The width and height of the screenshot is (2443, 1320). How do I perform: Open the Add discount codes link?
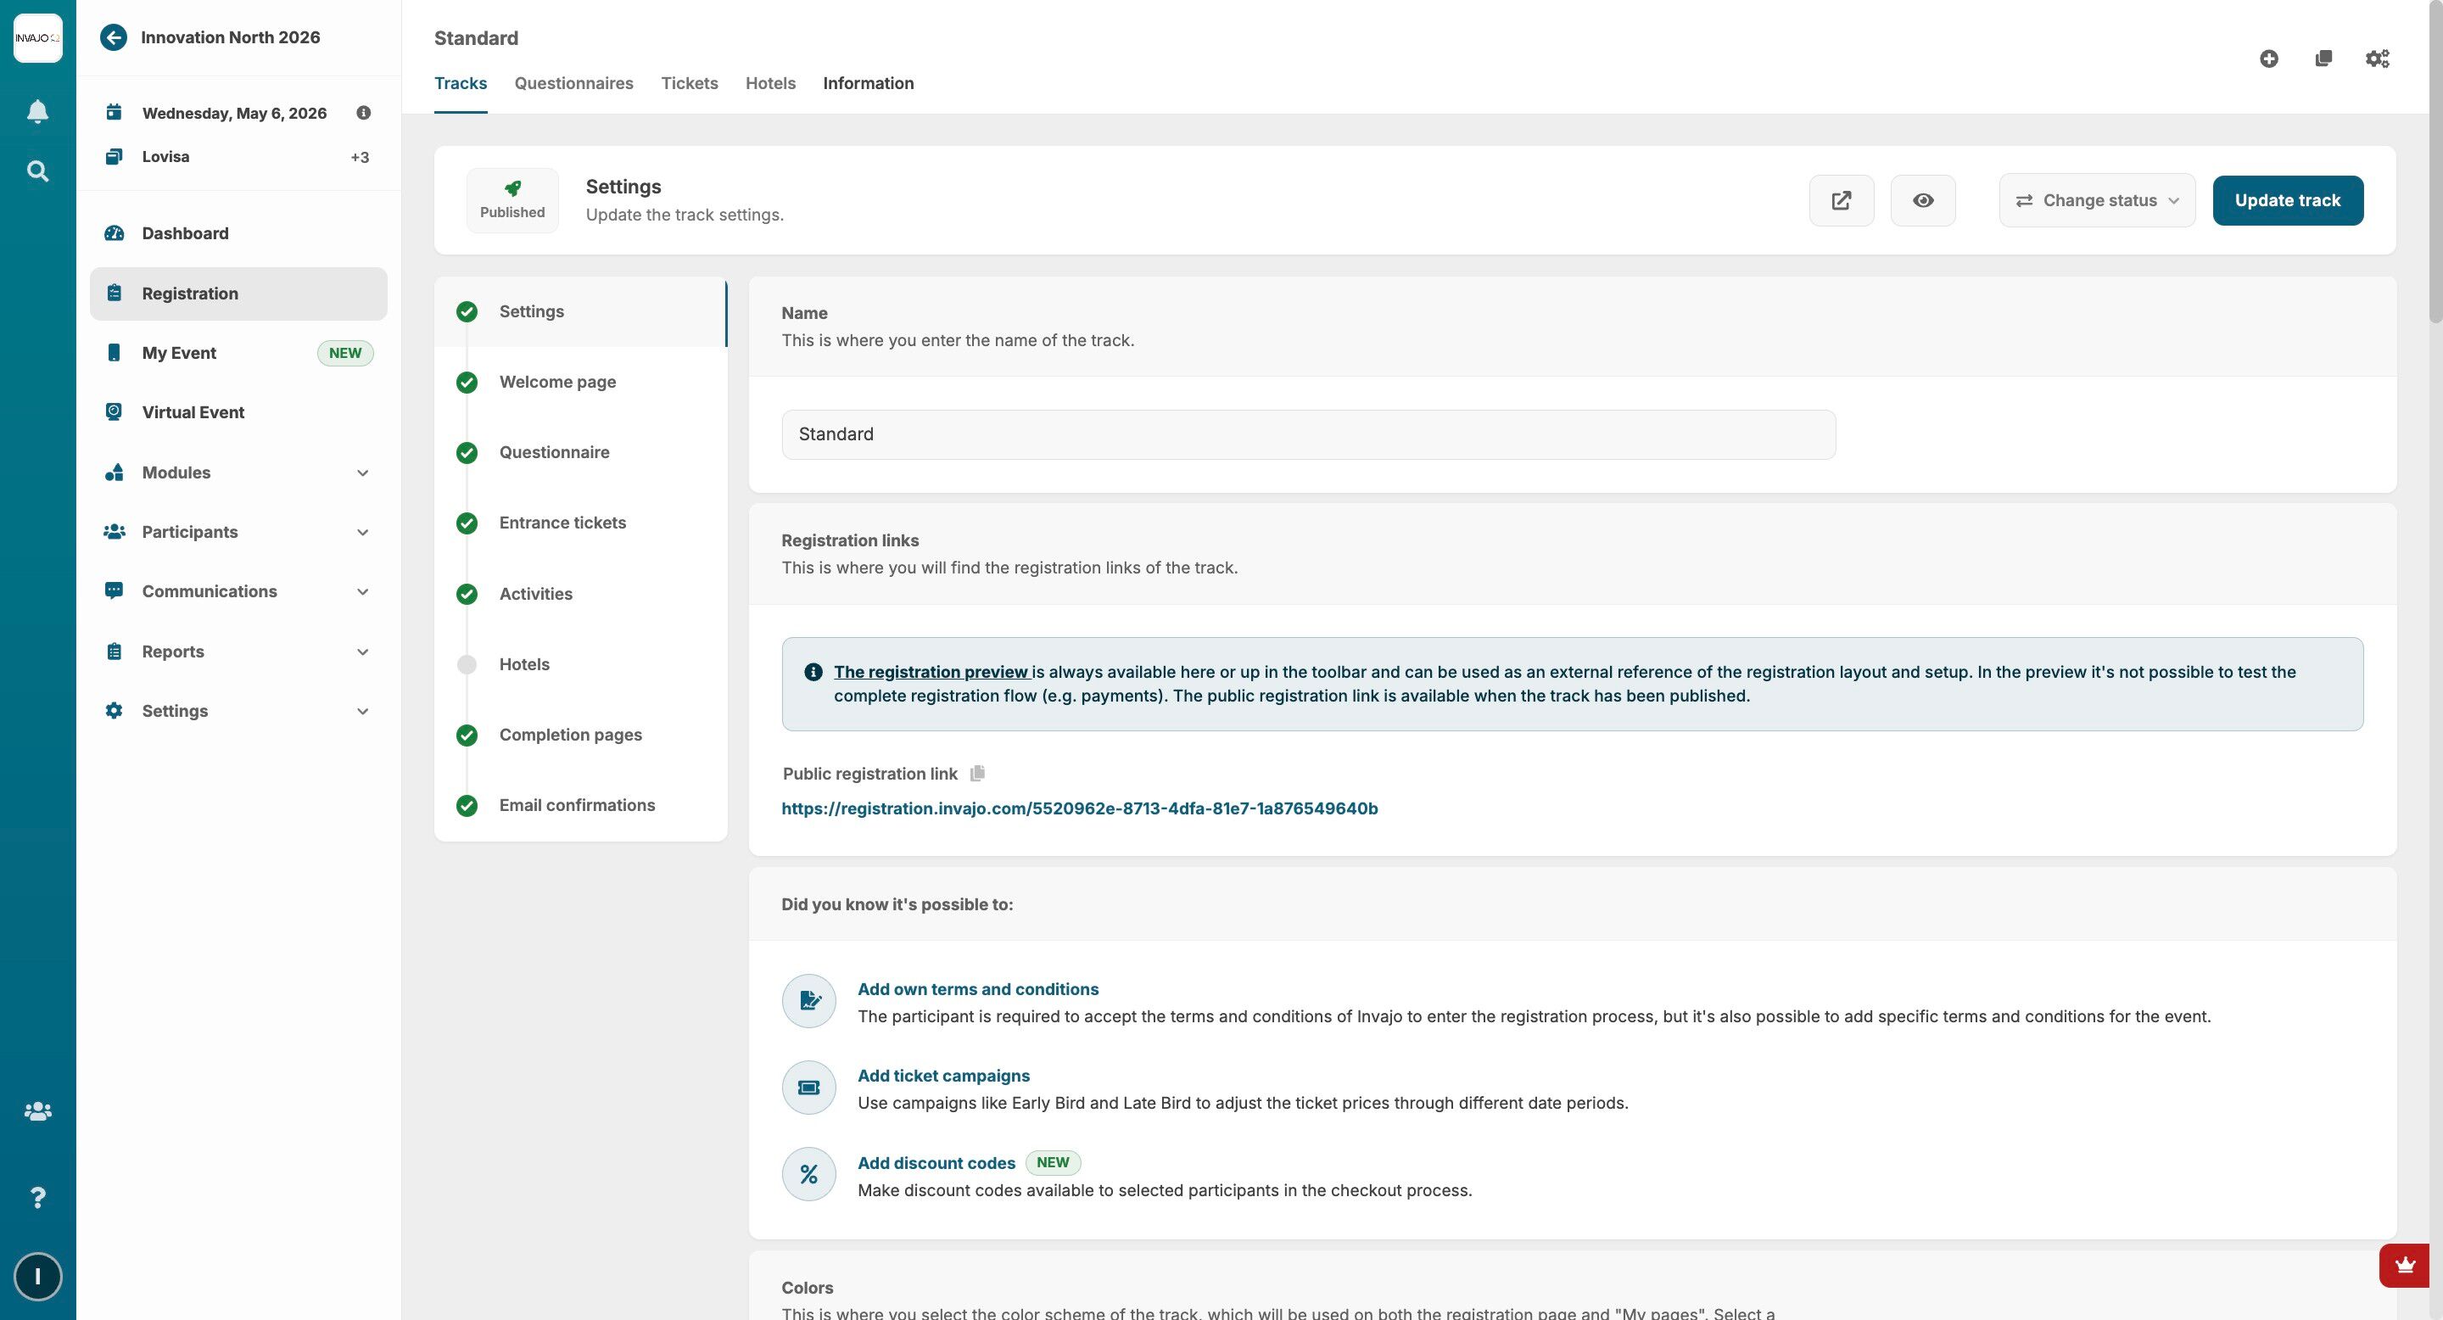[x=935, y=1162]
